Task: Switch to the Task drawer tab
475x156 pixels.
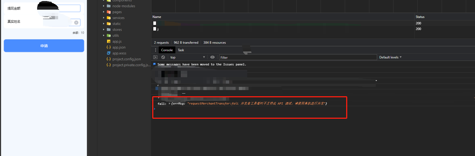Action: click(x=181, y=50)
